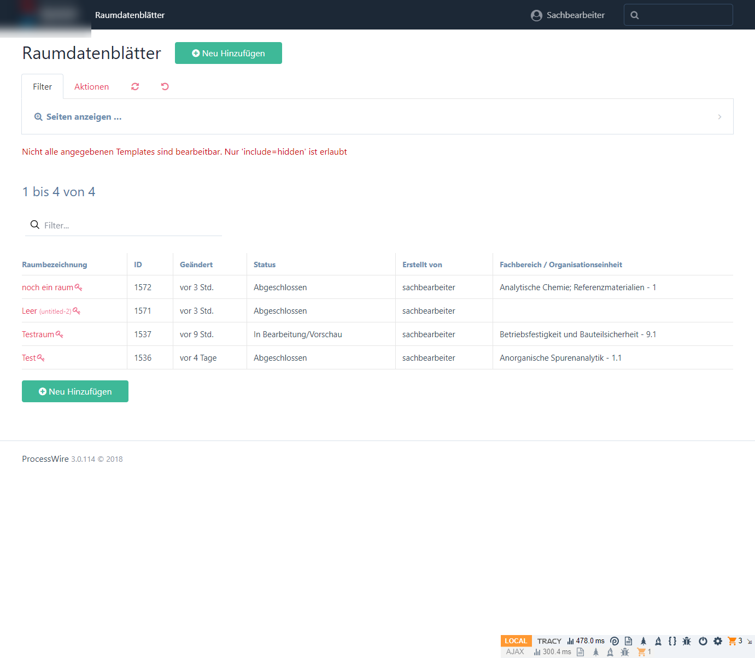Open Raumdatenblätter in the top navigation

coord(130,15)
